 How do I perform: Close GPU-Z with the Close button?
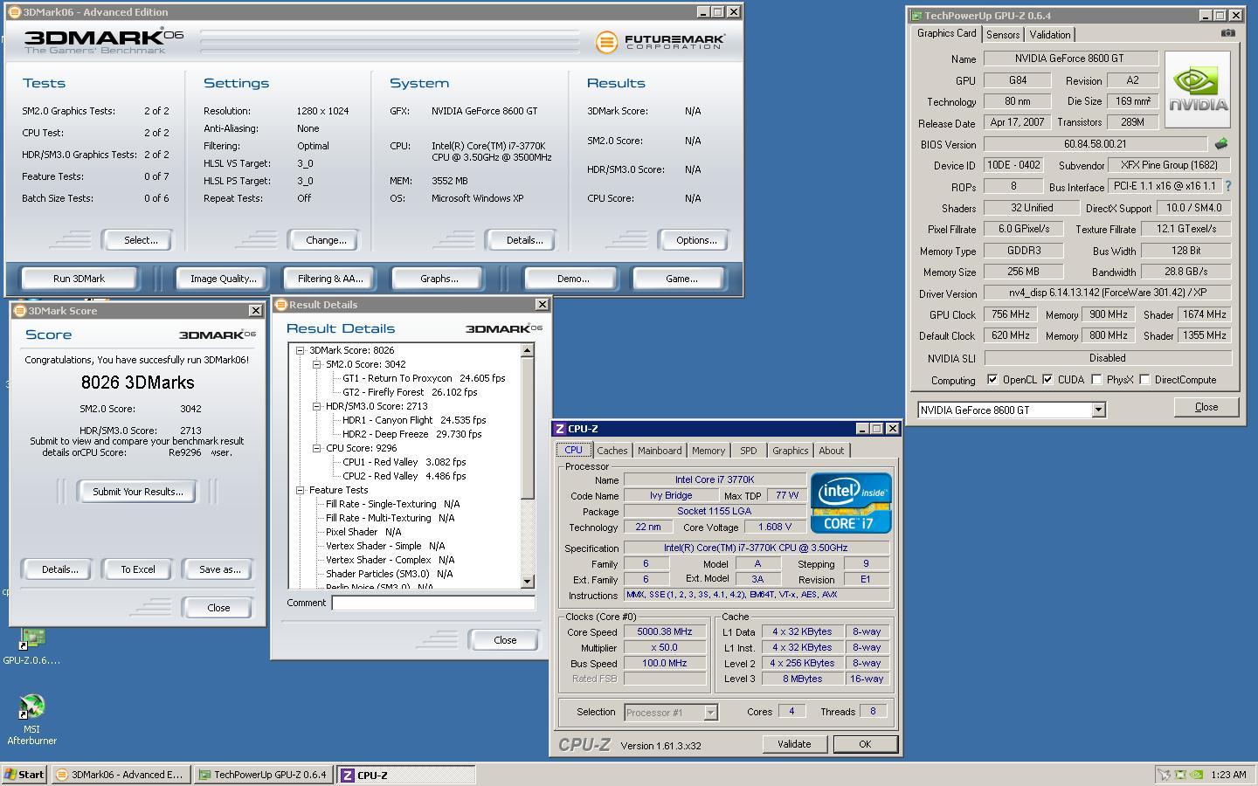pyautogui.click(x=1206, y=407)
